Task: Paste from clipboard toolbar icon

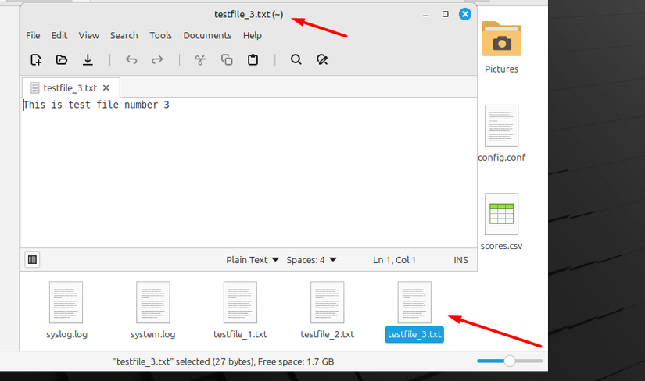Action: tap(253, 60)
